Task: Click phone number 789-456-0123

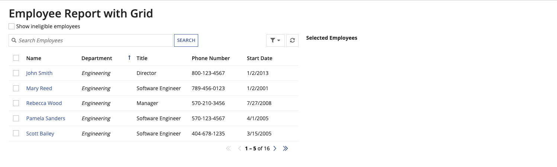Action: pyautogui.click(x=208, y=88)
